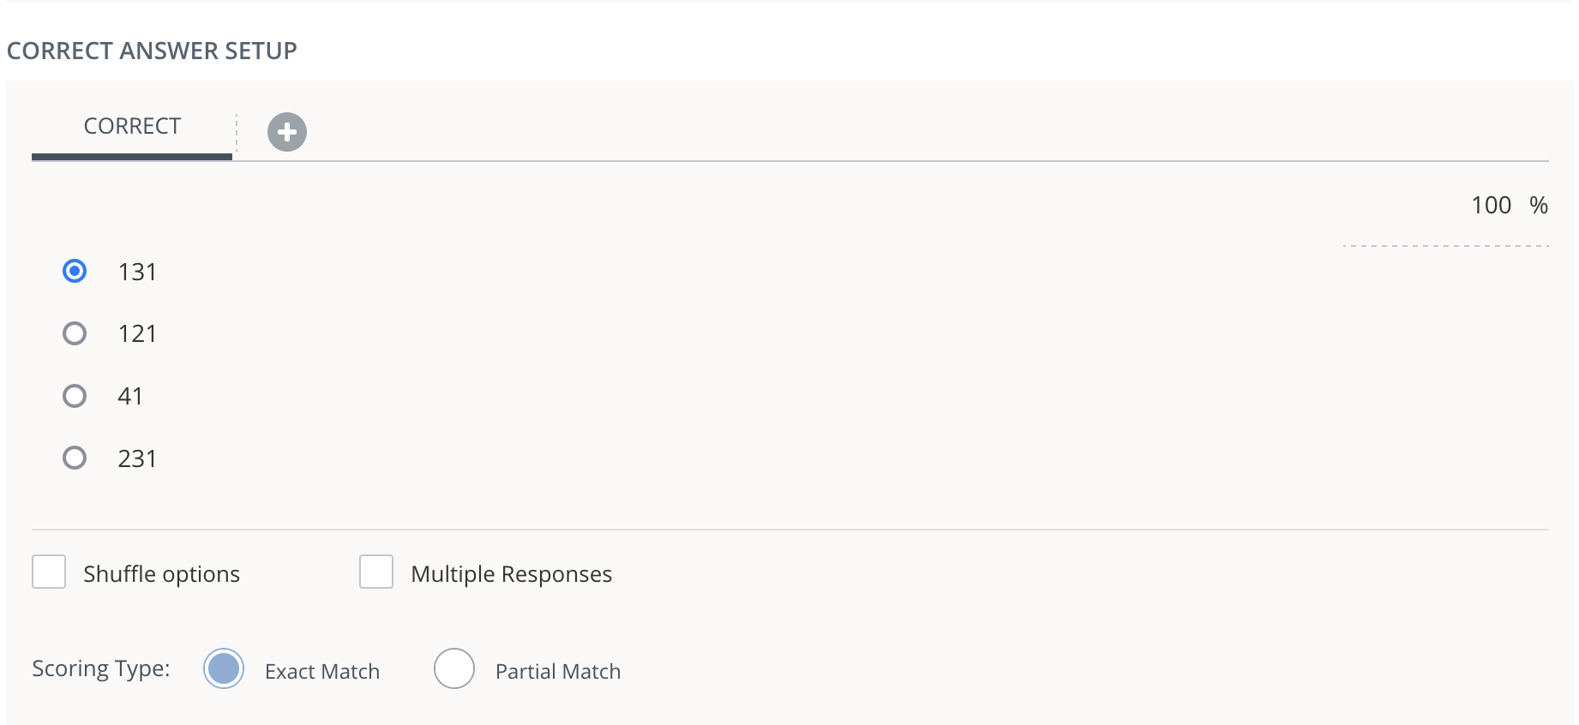
Task: Click the Partial Match label text
Action: click(556, 671)
